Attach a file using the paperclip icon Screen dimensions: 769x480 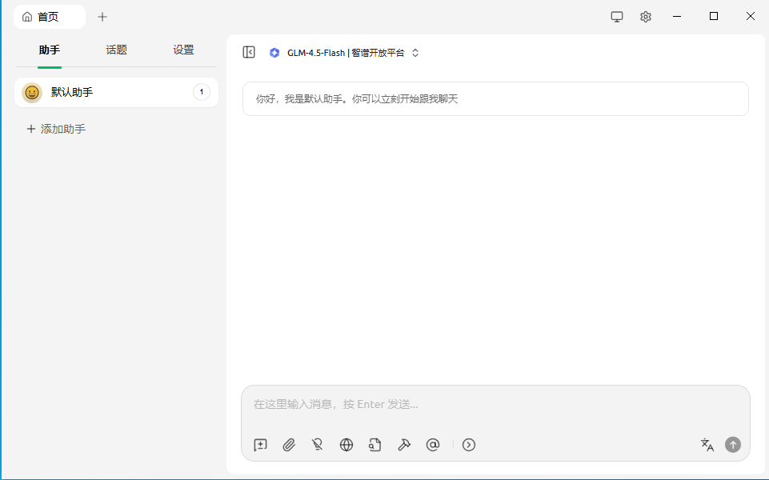pos(289,445)
